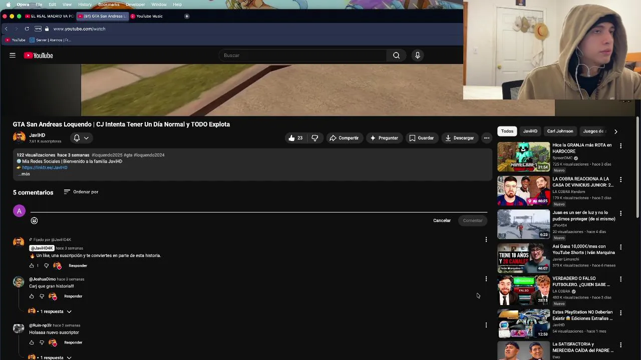This screenshot has height=360, width=641.
Task: Open JaviHD channel avatar
Action: [19, 137]
